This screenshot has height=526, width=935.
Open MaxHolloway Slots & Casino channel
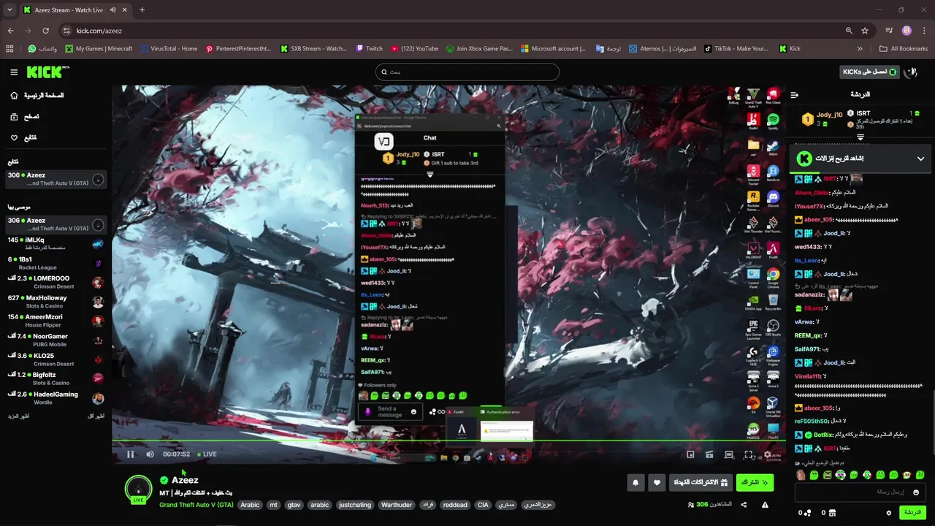[56, 302]
